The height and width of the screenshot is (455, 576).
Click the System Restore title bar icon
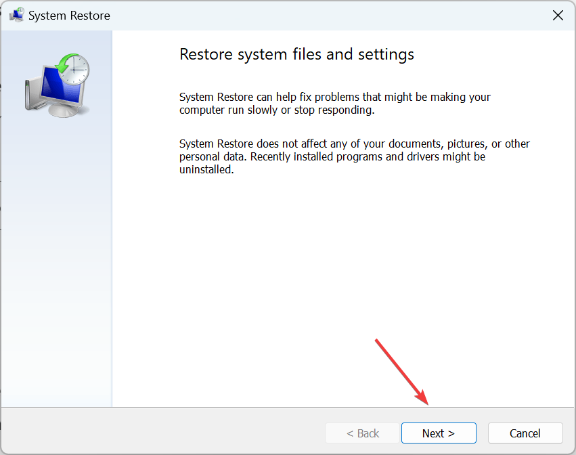[16, 15]
